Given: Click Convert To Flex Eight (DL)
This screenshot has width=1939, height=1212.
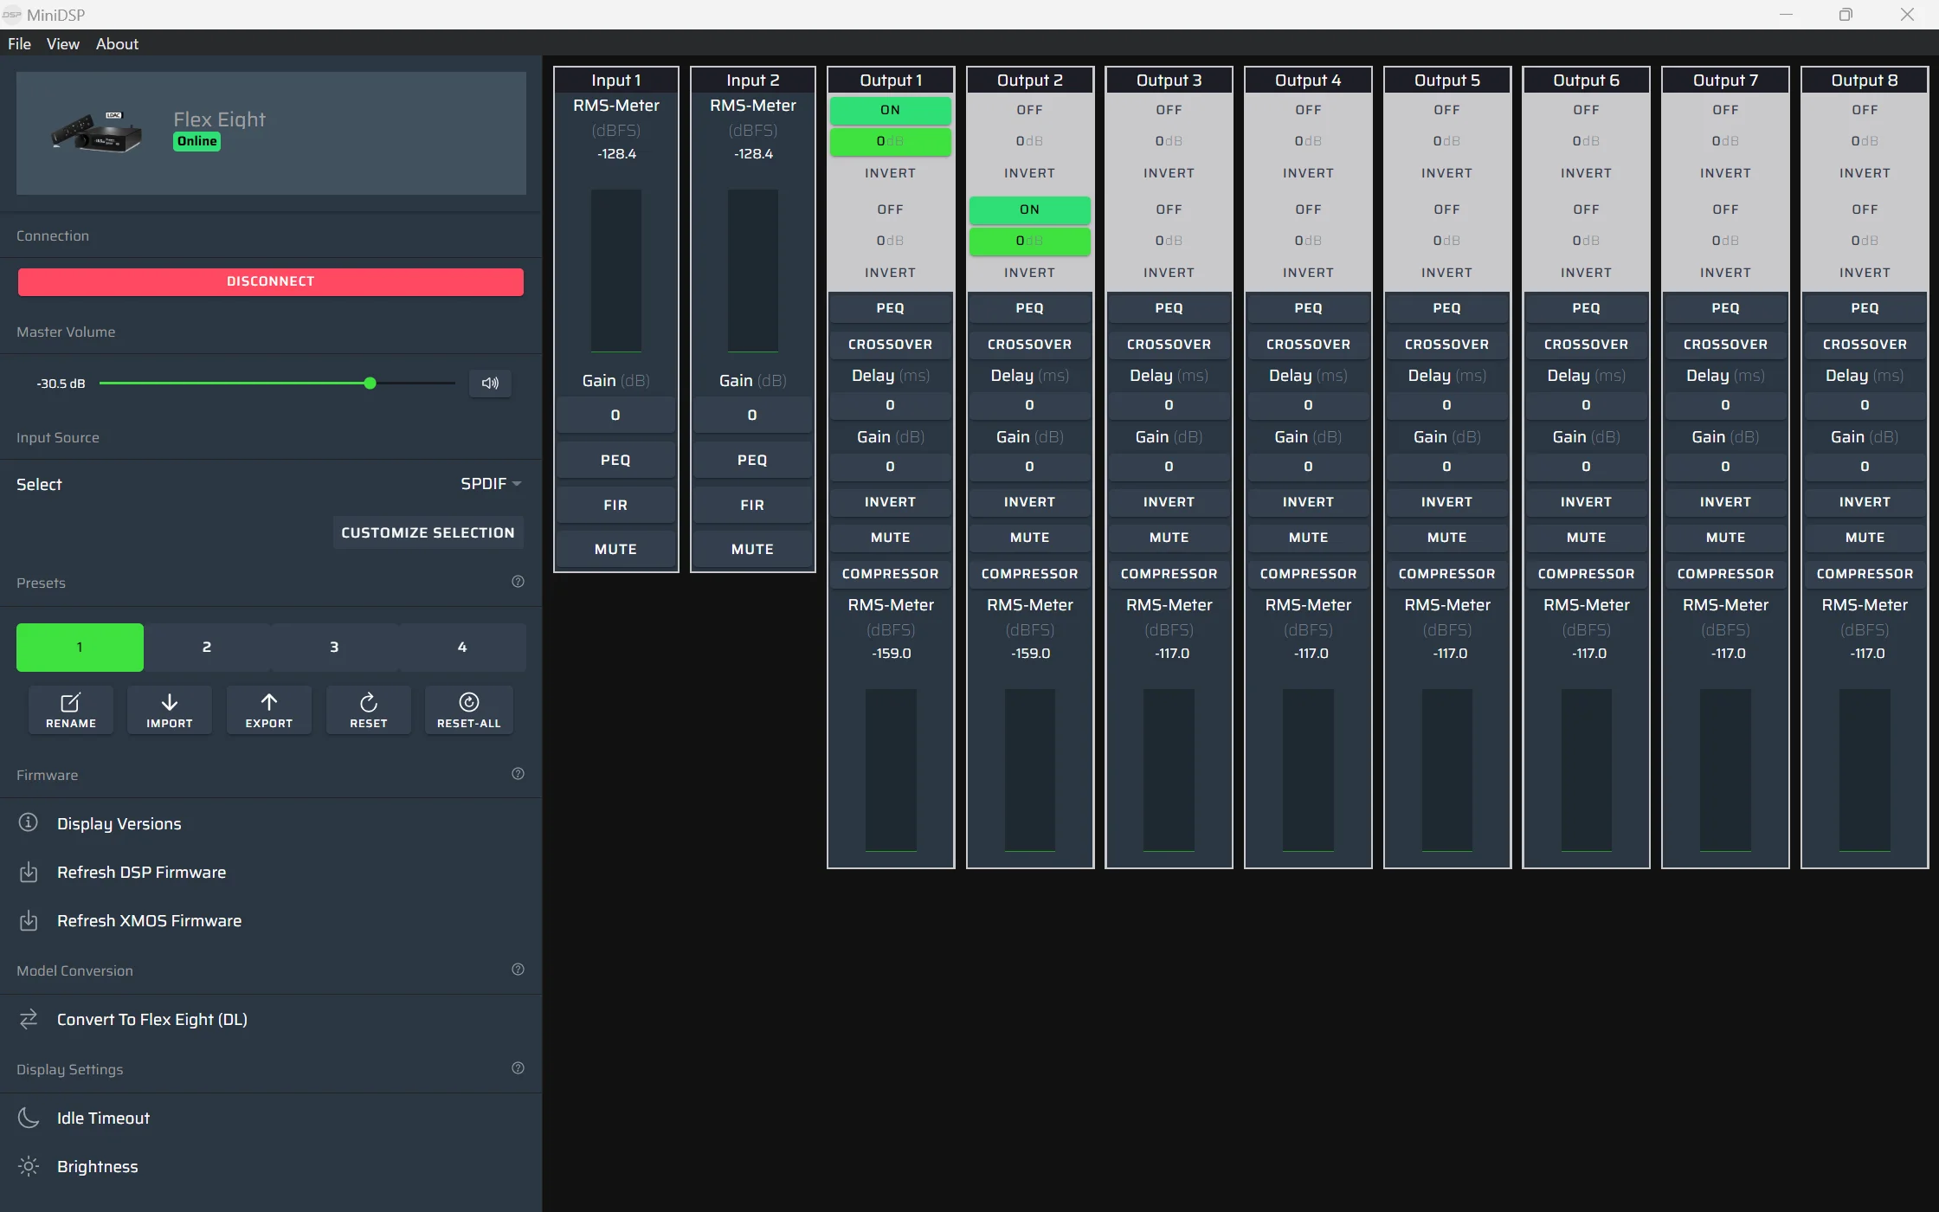Looking at the screenshot, I should point(152,1019).
